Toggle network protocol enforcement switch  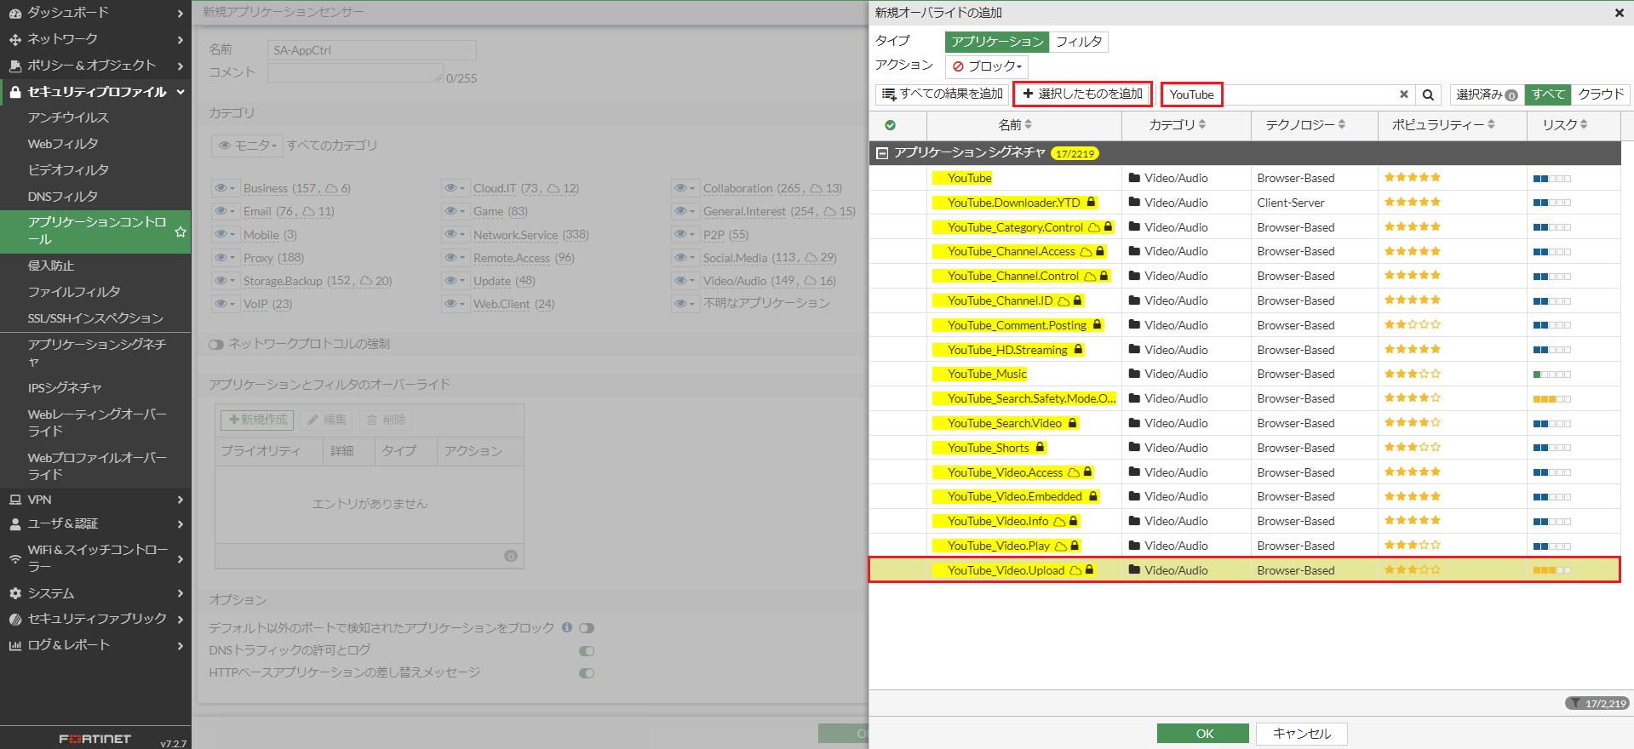click(x=216, y=344)
